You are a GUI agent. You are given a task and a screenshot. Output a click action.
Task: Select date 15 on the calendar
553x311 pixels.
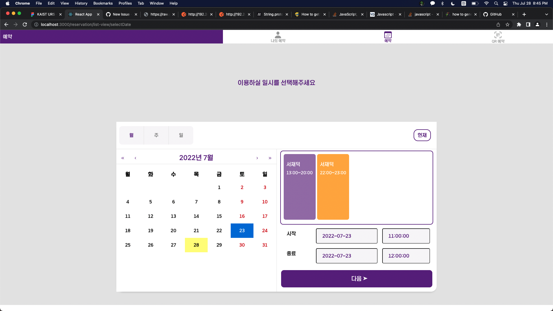pyautogui.click(x=219, y=216)
